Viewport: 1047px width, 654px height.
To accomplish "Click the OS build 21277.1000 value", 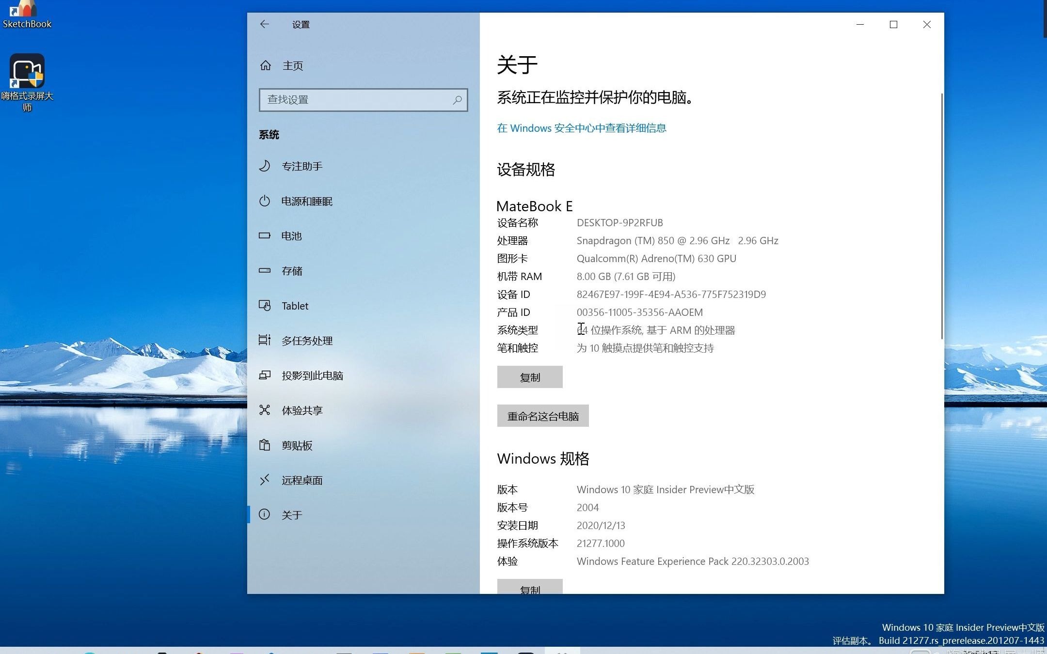I will 601,544.
